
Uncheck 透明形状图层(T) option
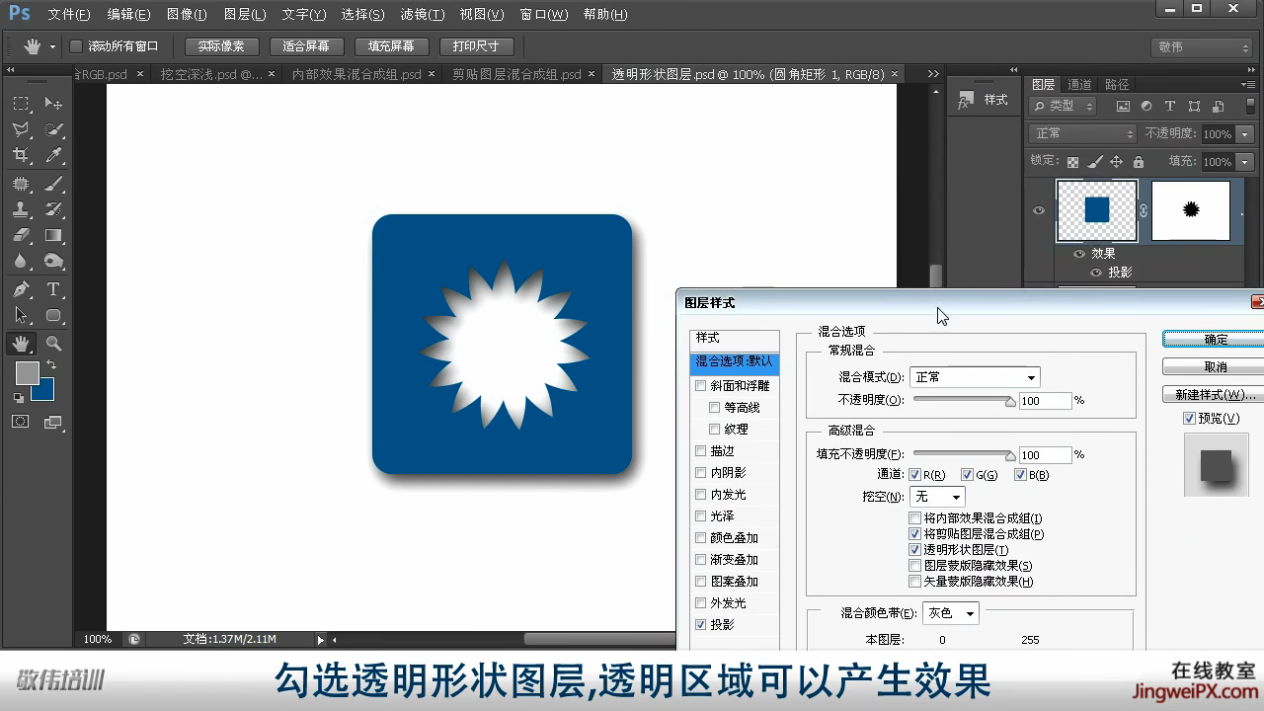915,550
